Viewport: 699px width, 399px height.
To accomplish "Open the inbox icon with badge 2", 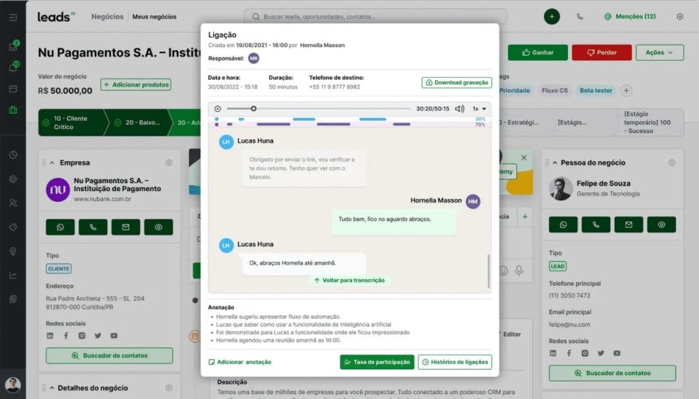I will click(x=14, y=46).
